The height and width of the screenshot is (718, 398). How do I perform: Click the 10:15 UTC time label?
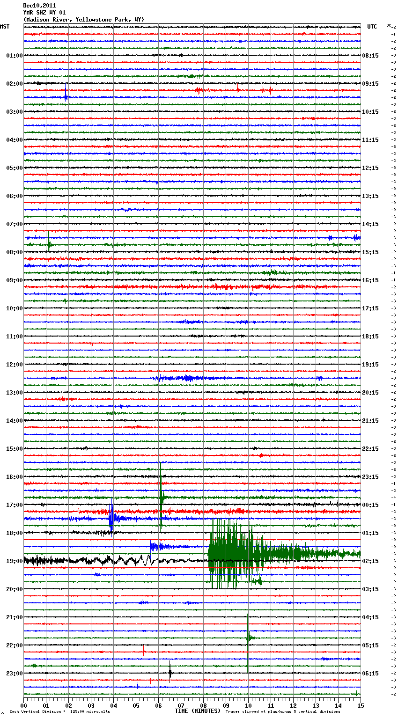coord(370,112)
